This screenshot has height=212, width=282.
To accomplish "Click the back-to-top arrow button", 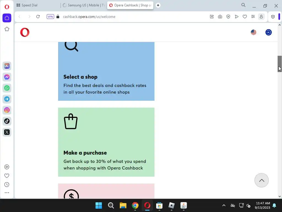I will [x=262, y=180].
